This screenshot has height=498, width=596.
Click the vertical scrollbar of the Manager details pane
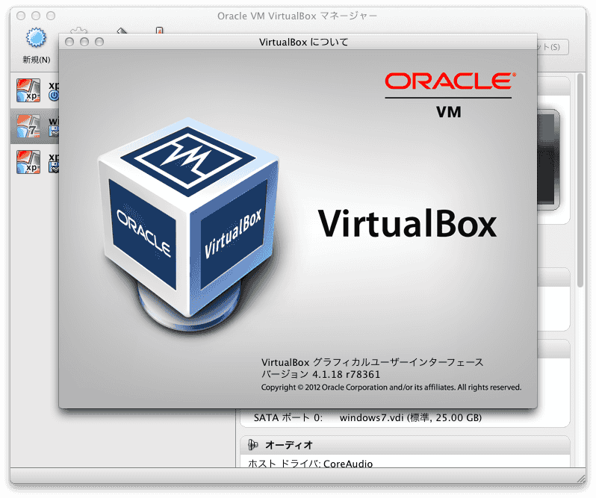(580, 181)
